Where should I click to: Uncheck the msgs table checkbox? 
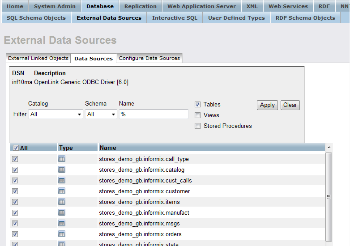pyautogui.click(x=15, y=223)
